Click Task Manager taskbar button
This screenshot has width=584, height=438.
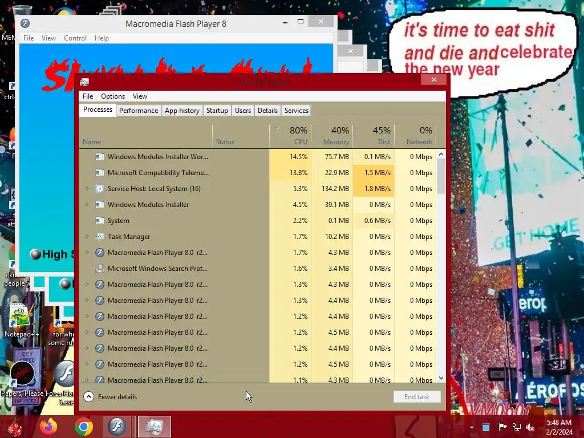tap(154, 427)
